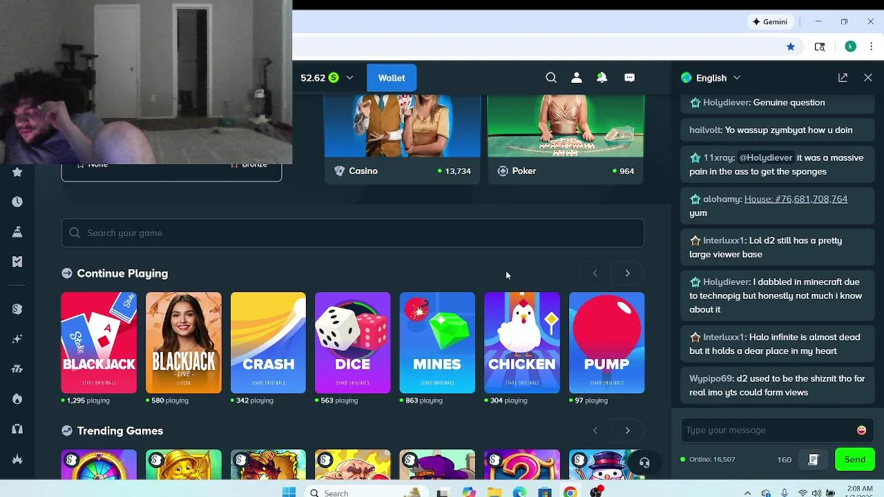The image size is (884, 497).
Task: Open the Gemini button in Chrome
Action: click(x=770, y=21)
